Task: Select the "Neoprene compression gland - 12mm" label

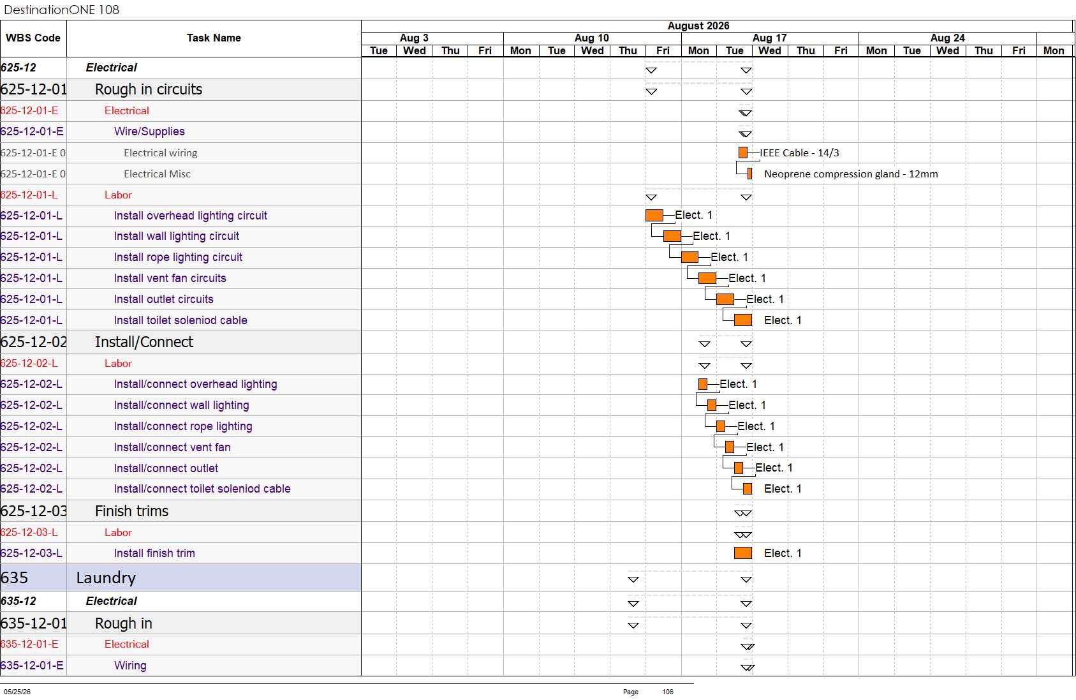Action: [x=851, y=174]
